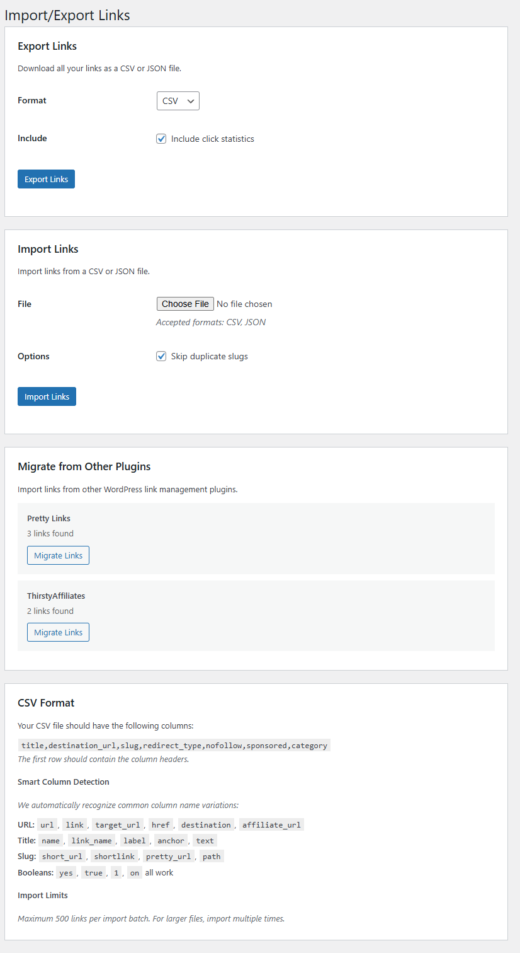Migrate links from Pretty Links
This screenshot has height=953, width=520.
point(58,555)
